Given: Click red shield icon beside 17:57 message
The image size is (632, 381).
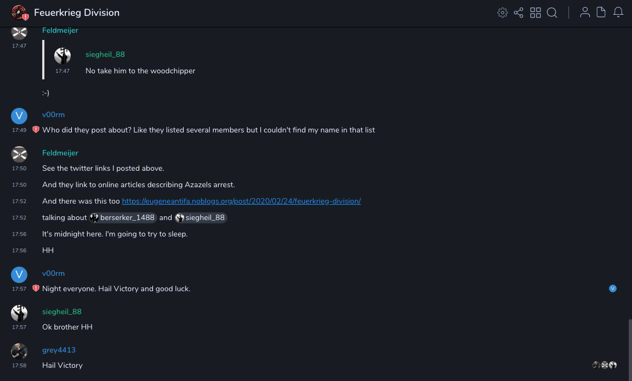Looking at the screenshot, I should (36, 288).
